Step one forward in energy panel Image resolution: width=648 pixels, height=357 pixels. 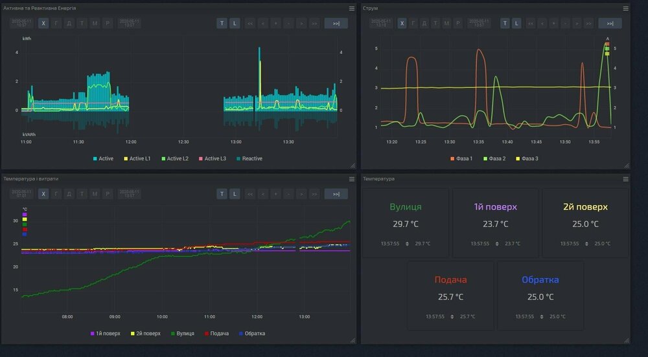click(x=301, y=23)
